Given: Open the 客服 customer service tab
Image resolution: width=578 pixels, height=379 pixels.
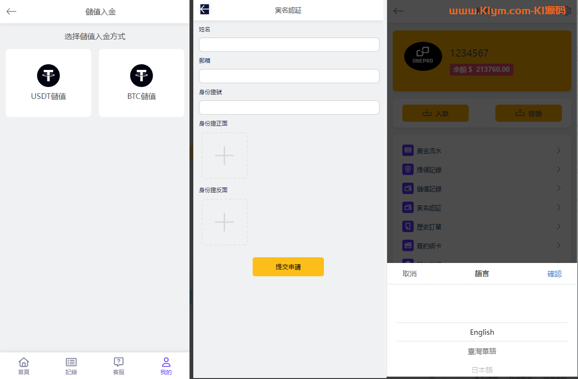Looking at the screenshot, I should [119, 366].
